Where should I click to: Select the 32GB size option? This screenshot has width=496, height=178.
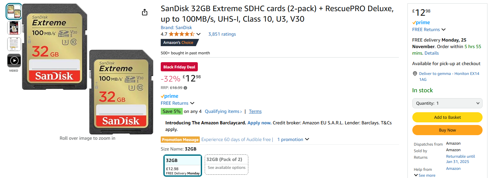[x=183, y=166]
